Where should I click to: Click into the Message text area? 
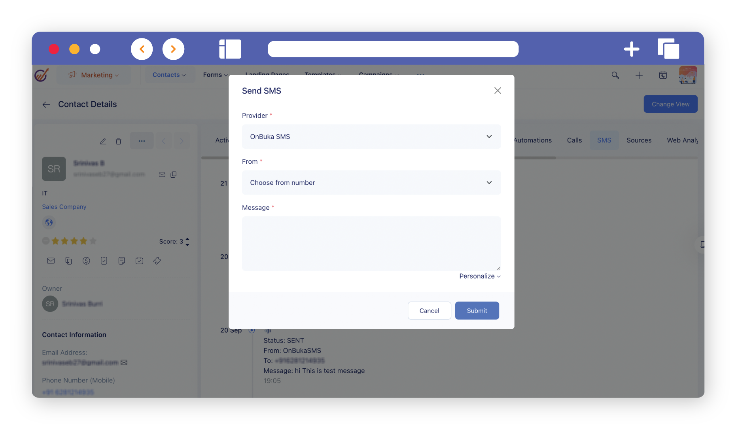(x=371, y=243)
